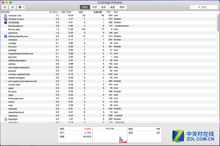The width and height of the screenshot is (220, 146).
Task: Select the kernel_task process row
Action: click(109, 29)
